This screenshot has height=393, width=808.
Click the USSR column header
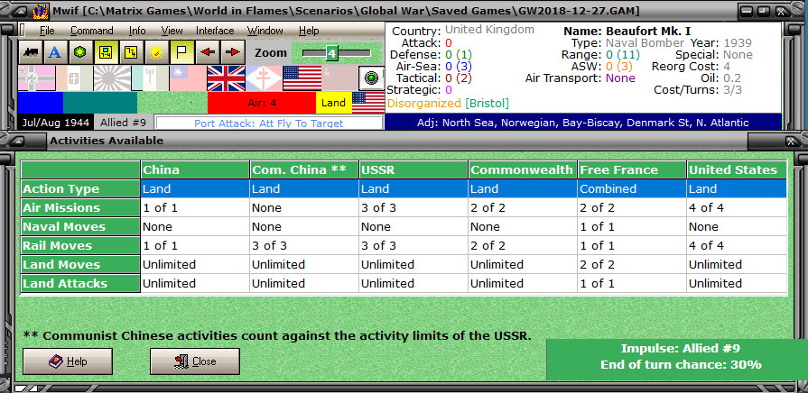pyautogui.click(x=413, y=169)
